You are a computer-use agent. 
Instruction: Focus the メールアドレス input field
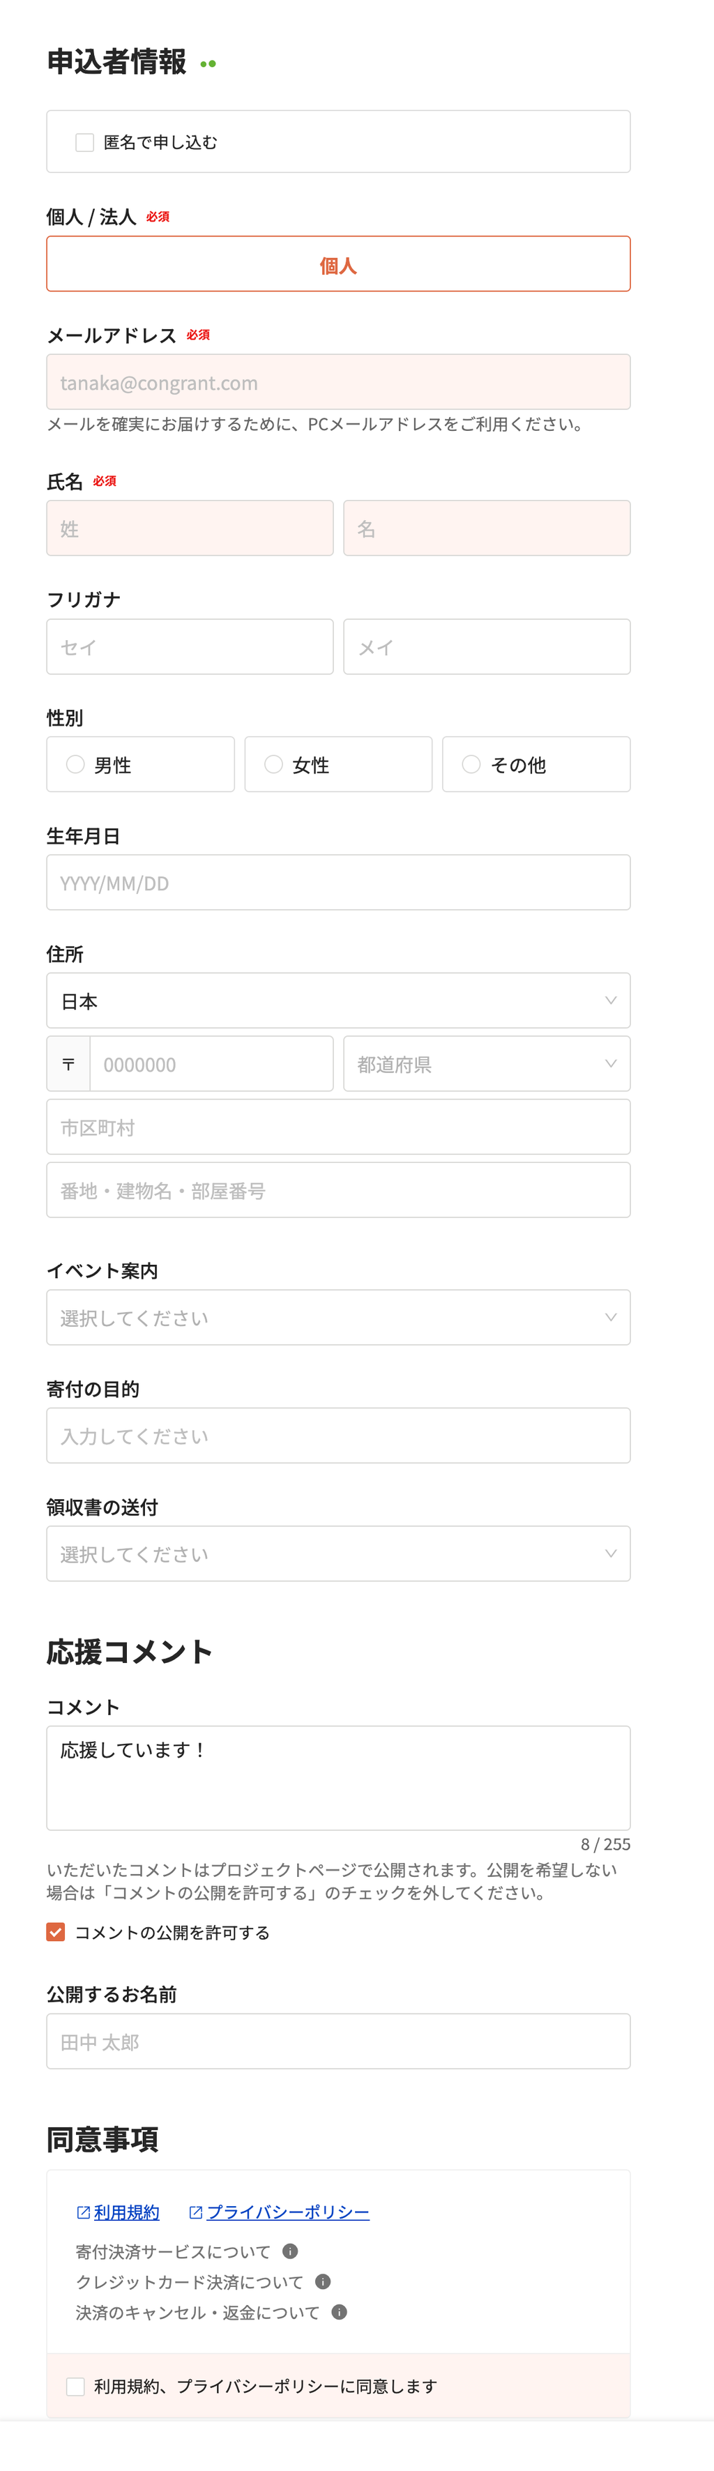(337, 382)
